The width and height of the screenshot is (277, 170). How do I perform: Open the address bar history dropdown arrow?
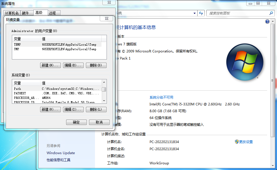tap(194, 13)
